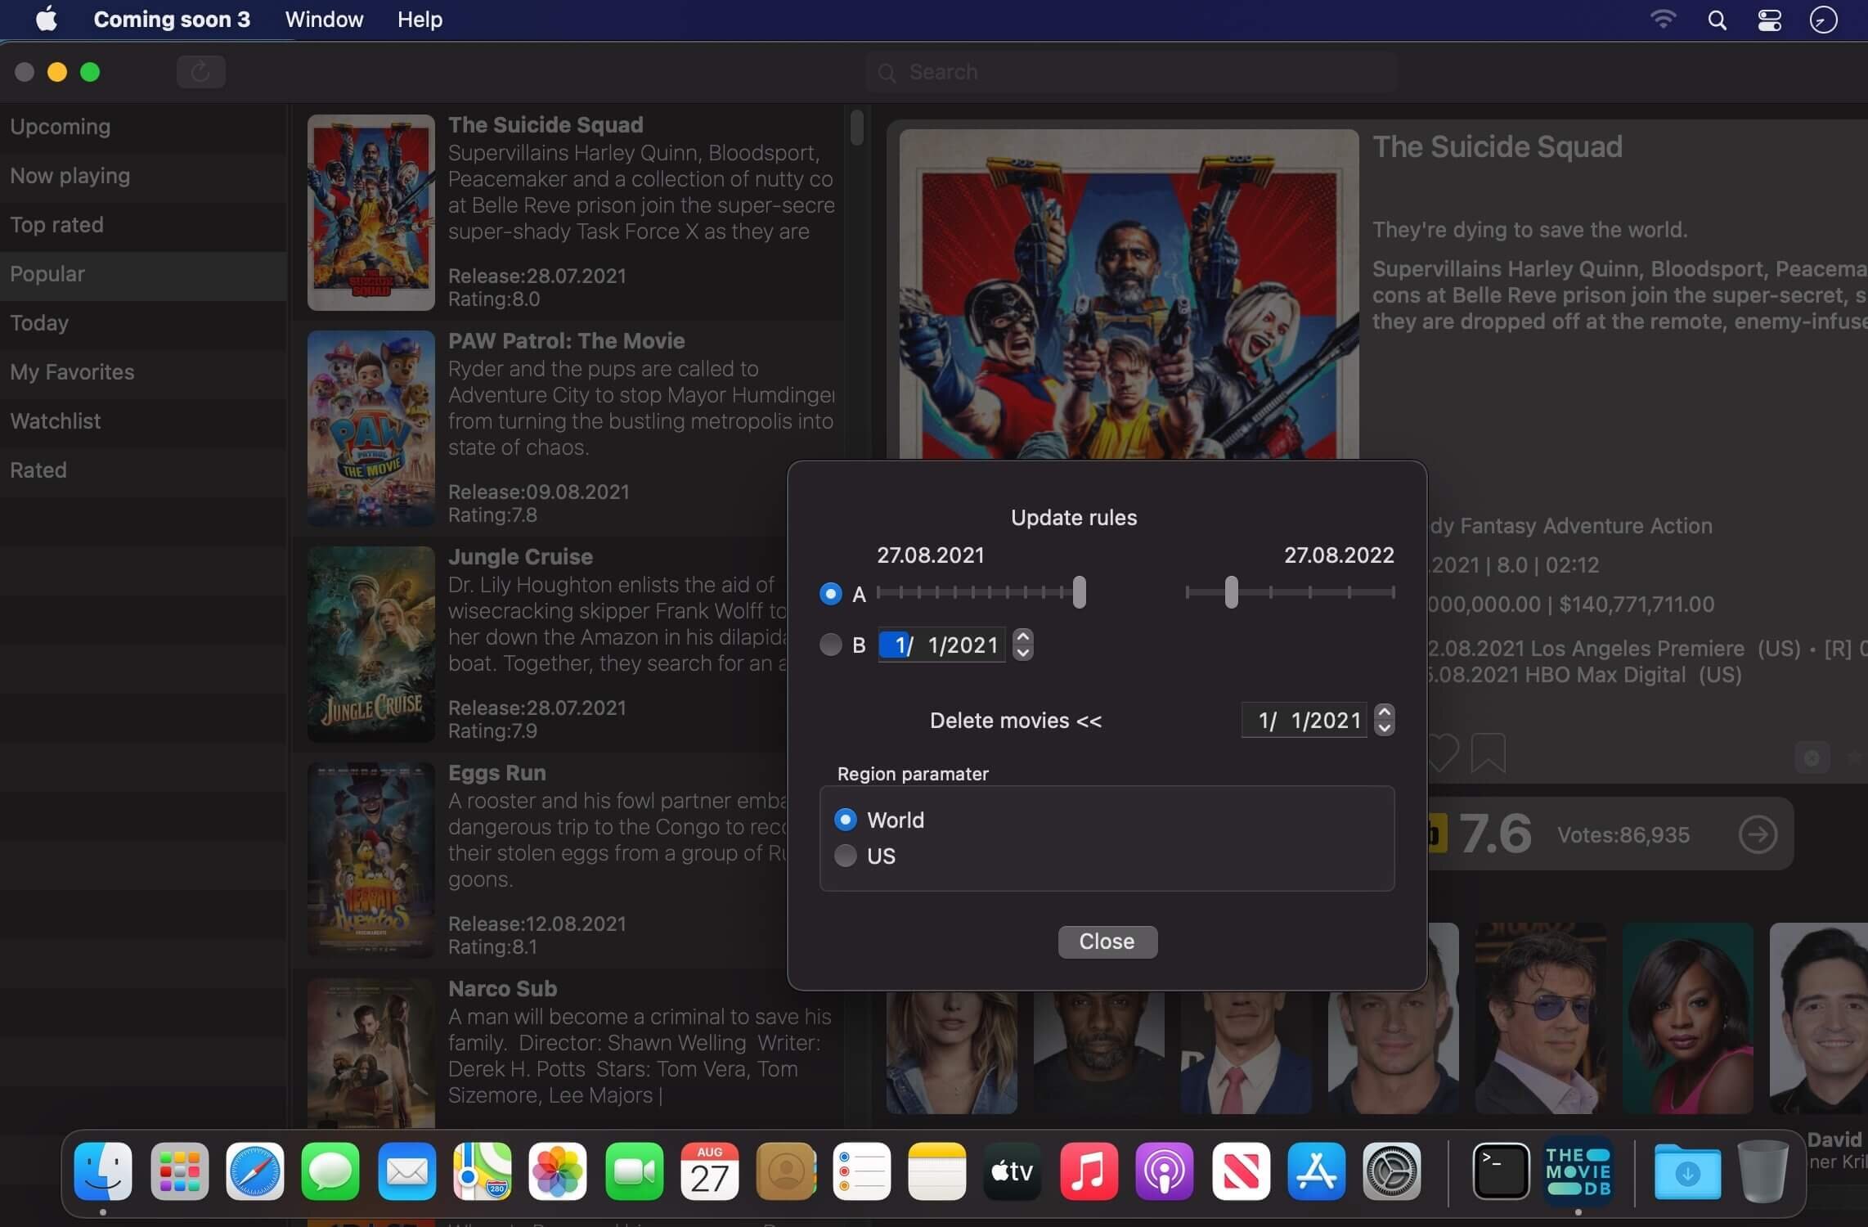This screenshot has height=1227, width=1868.
Task: Open The Movie DB app in Dock
Action: [1578, 1171]
